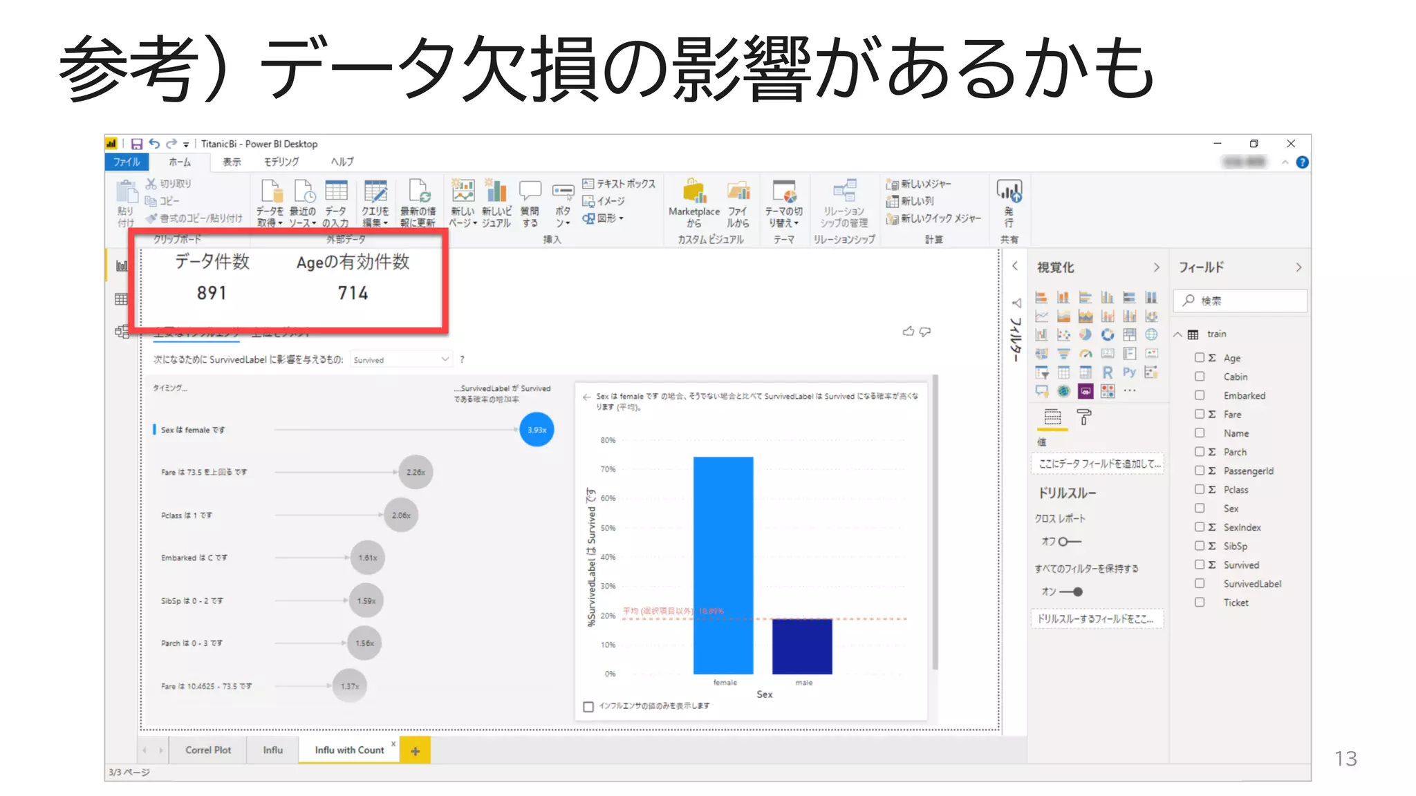Select the female bar in the chart
1416x796 pixels.
click(723, 565)
